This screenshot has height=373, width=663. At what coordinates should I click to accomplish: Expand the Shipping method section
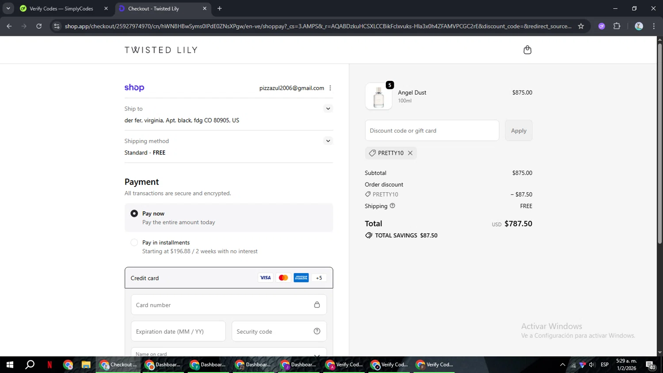[x=328, y=141]
